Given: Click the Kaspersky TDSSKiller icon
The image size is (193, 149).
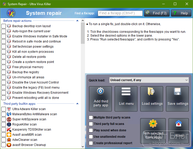Looking at the screenshot, I should (x=9, y=130).
